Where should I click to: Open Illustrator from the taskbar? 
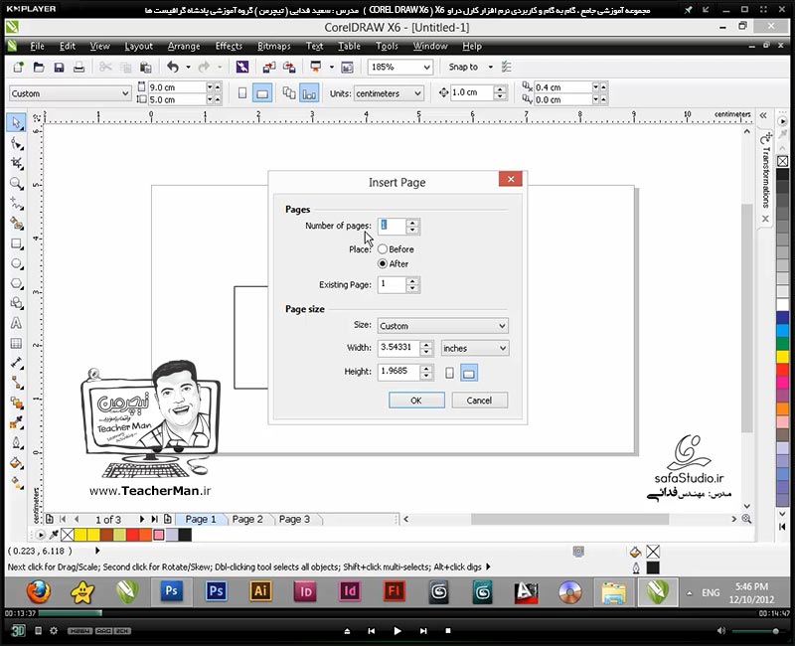click(260, 591)
